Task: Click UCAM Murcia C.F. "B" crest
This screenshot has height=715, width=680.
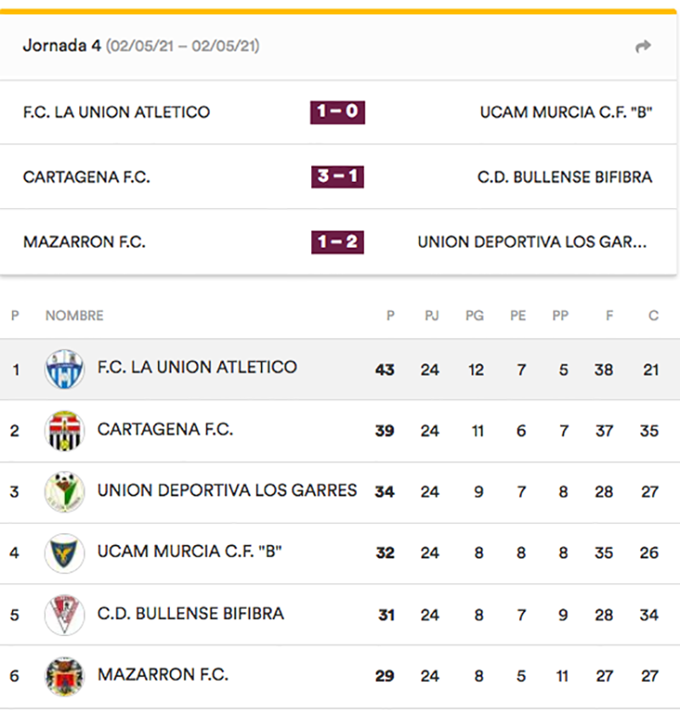Action: (x=65, y=553)
